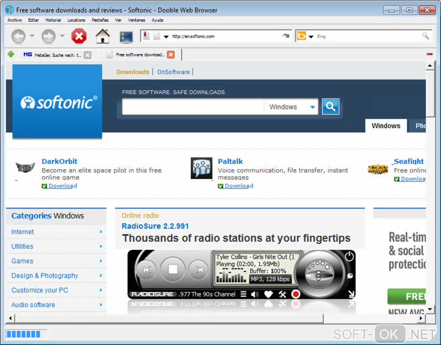This screenshot has height=345, width=441.
Task: Close the MetaGer tab
Action: (x=87, y=55)
